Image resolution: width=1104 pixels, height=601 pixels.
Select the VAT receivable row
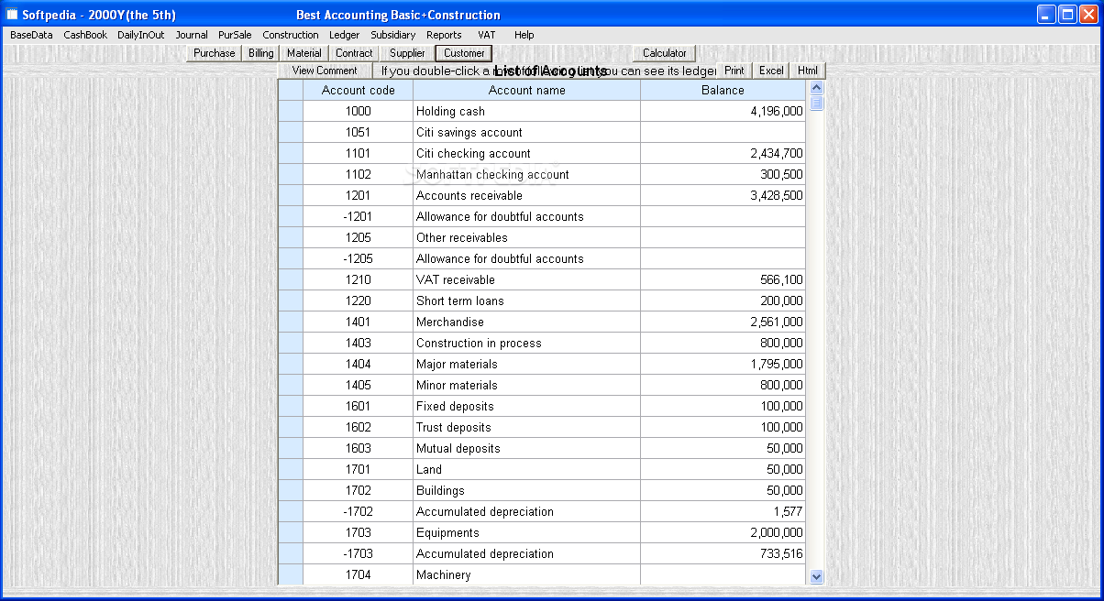tap(542, 280)
